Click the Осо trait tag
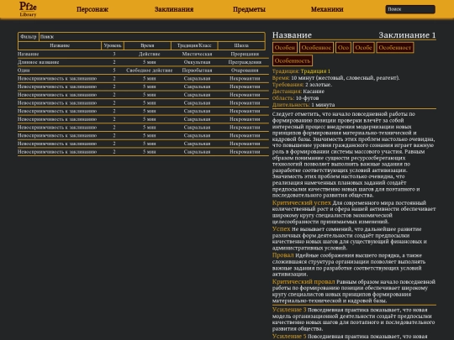Image resolution: width=454 pixels, height=340 pixels. (343, 48)
